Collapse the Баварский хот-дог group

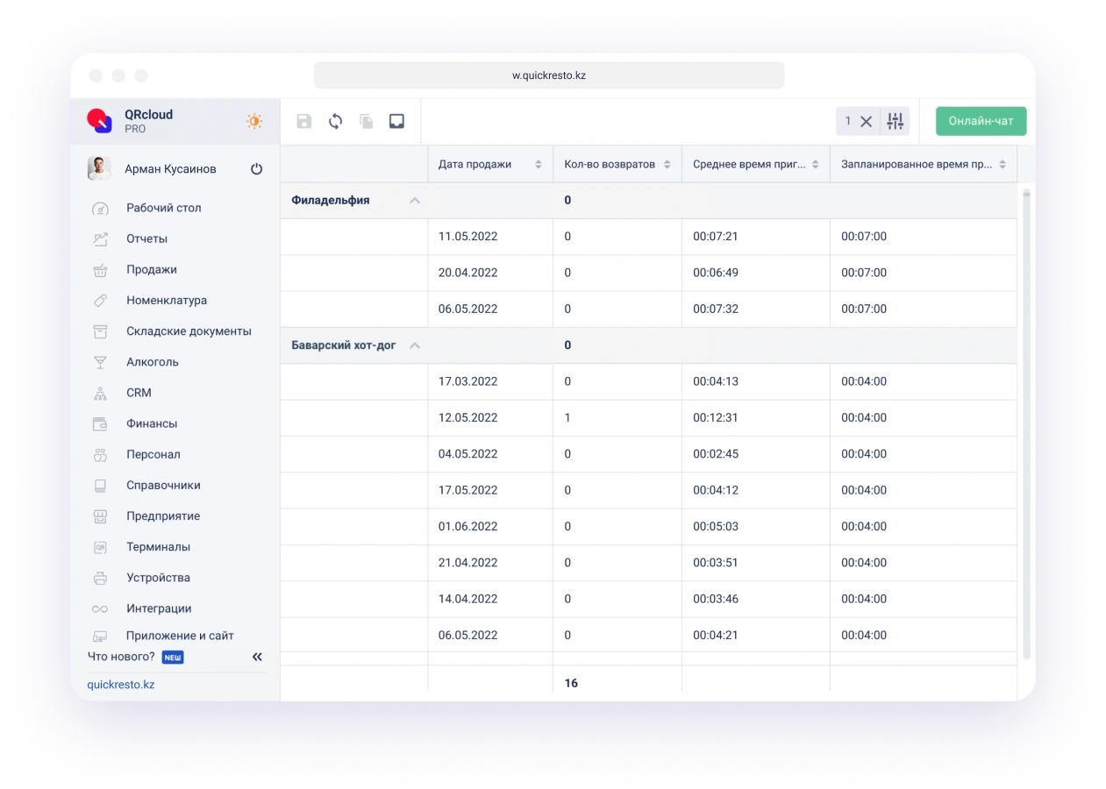[414, 345]
